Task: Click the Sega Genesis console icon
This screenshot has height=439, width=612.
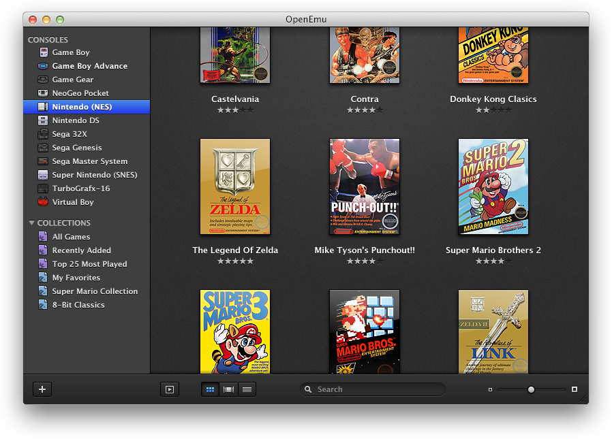Action: coord(43,148)
